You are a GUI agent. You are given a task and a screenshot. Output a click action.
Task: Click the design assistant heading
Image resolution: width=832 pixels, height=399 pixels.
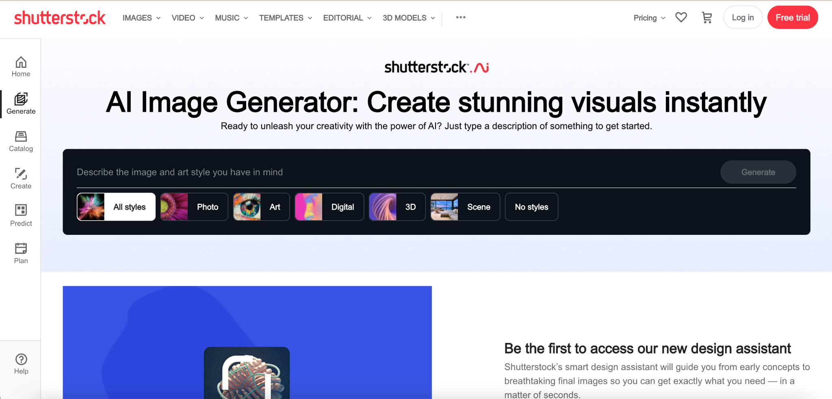tap(648, 349)
